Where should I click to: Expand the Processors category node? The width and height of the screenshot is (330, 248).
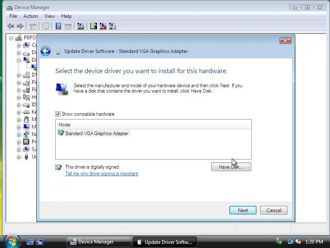click(19, 142)
